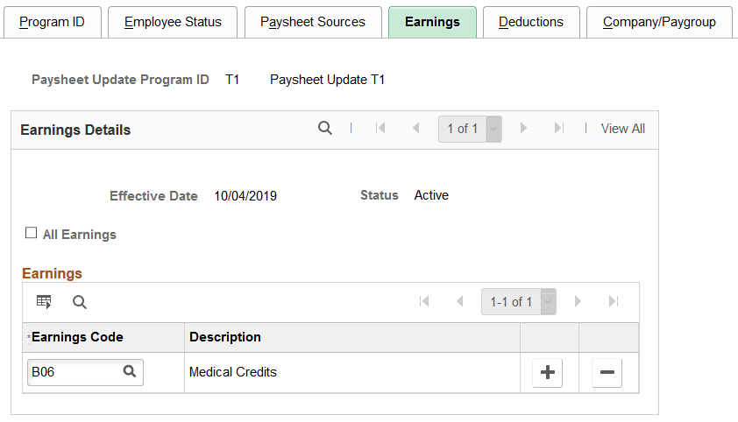Click previous row arrow in Earnings Details
This screenshot has height=422, width=738.
click(415, 128)
